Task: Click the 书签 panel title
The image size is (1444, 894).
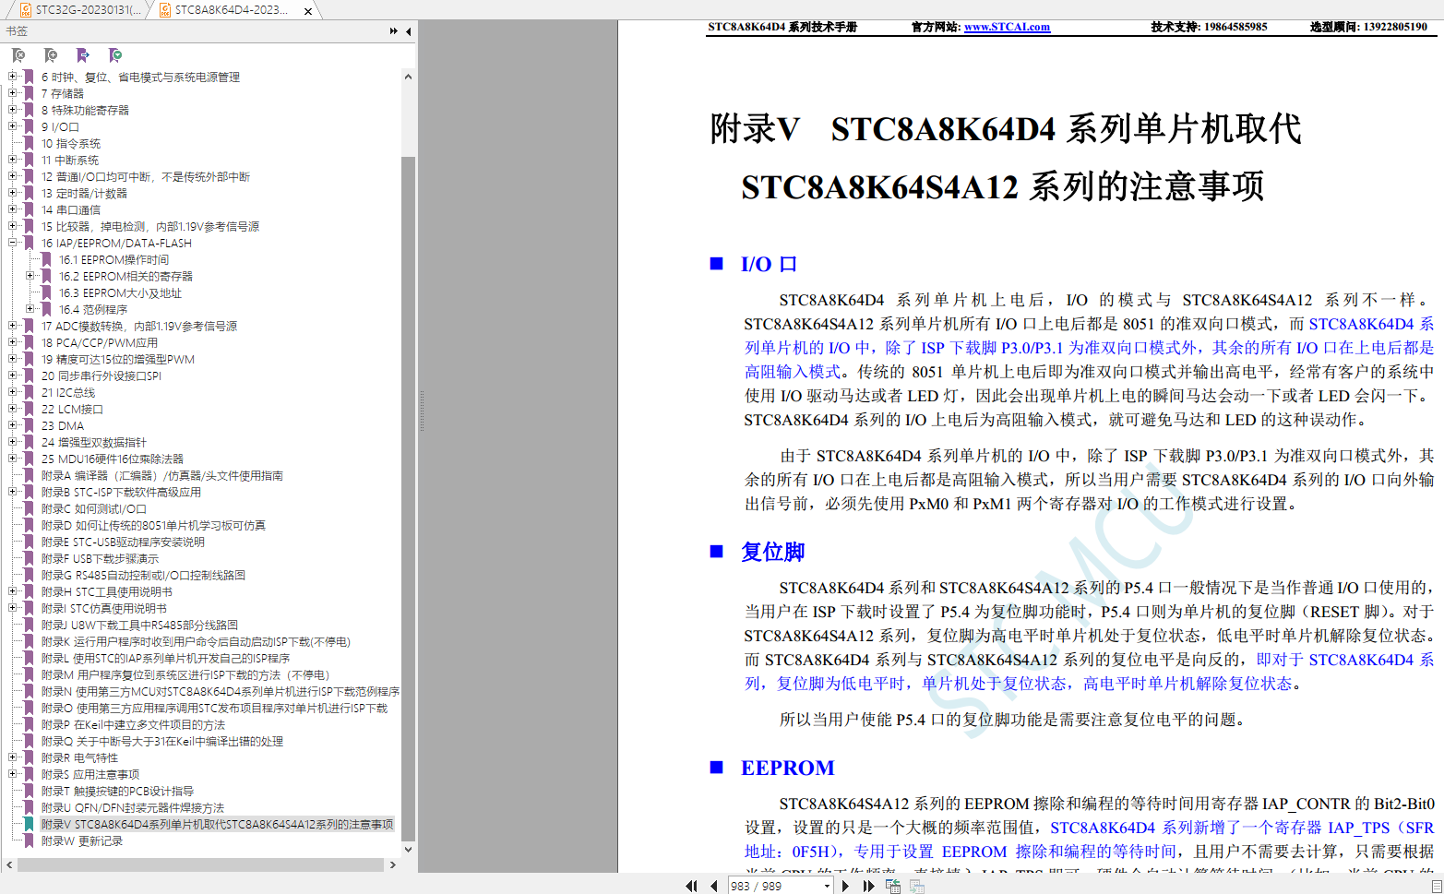Action: [x=17, y=31]
